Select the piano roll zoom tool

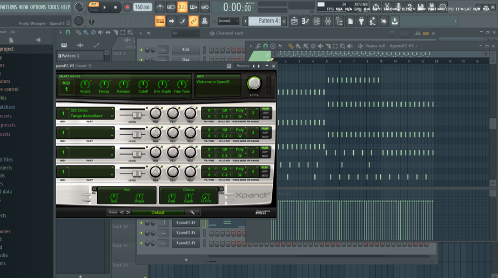pos(342,46)
